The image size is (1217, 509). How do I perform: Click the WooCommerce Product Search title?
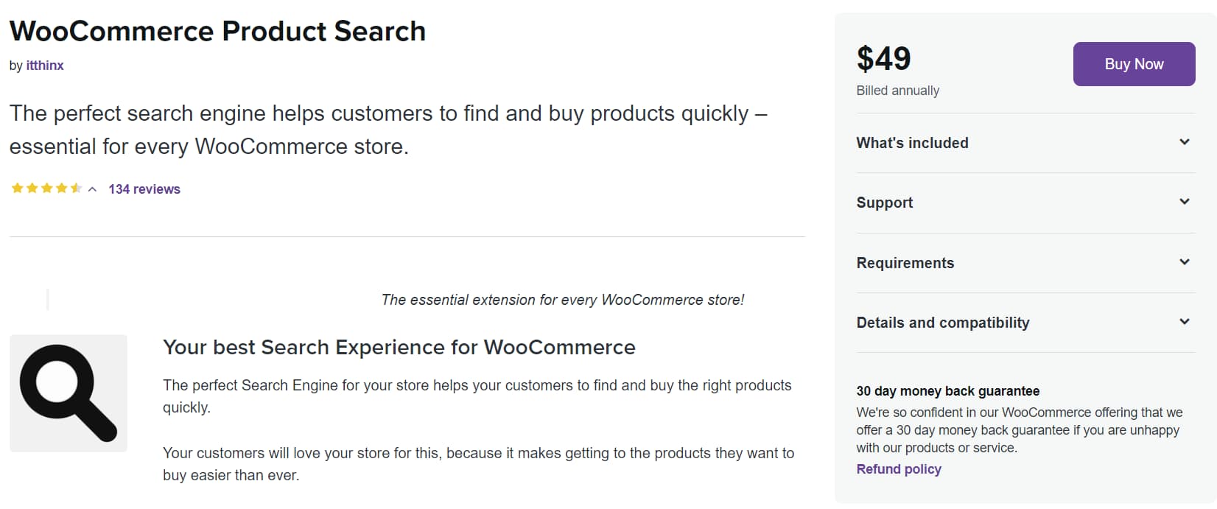(217, 31)
